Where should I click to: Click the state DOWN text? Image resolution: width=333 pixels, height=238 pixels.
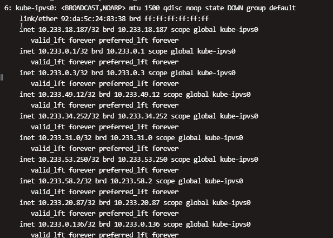click(x=224, y=8)
